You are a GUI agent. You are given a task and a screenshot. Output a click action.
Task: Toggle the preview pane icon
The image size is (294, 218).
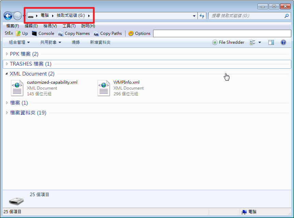[271, 42]
